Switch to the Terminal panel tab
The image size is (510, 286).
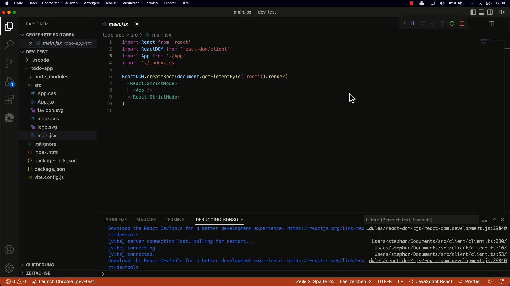[176, 220]
